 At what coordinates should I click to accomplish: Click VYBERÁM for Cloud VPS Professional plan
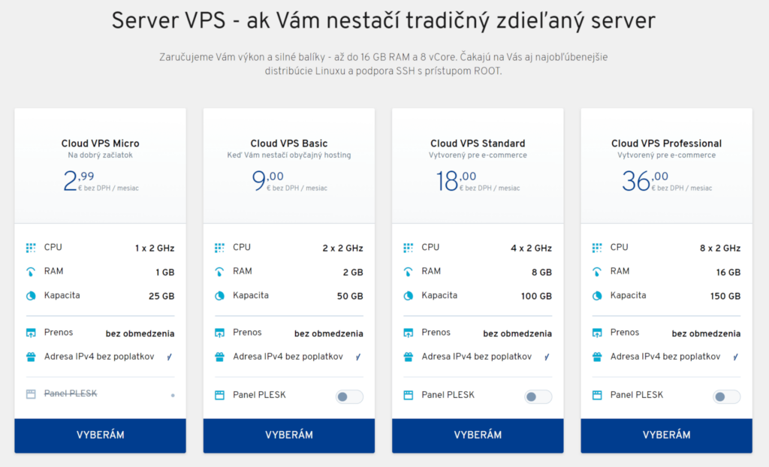(666, 435)
